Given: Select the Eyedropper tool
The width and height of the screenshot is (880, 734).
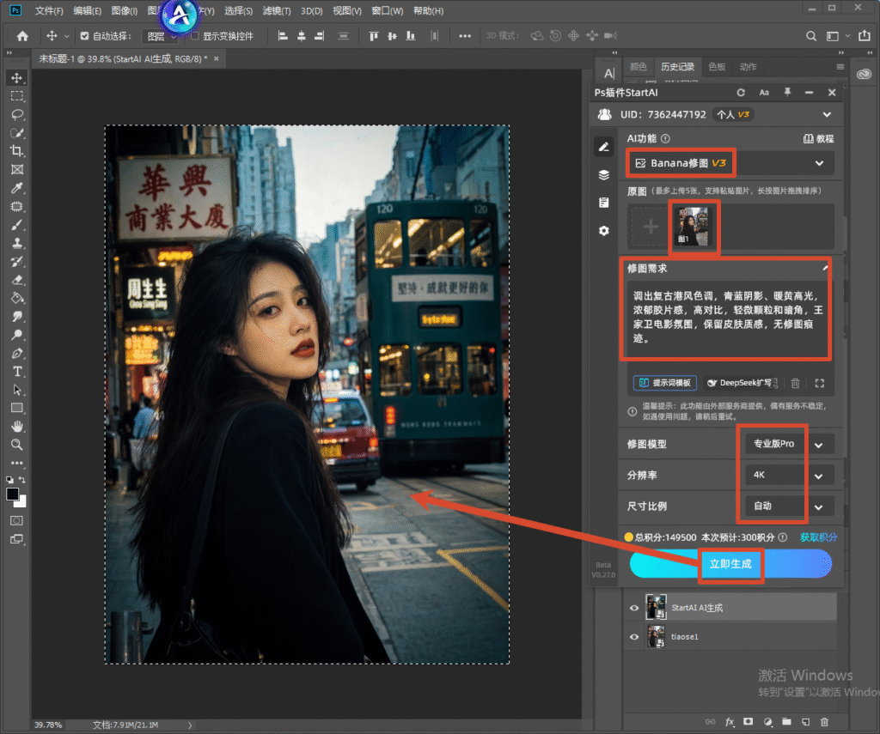Looking at the screenshot, I should (x=17, y=188).
